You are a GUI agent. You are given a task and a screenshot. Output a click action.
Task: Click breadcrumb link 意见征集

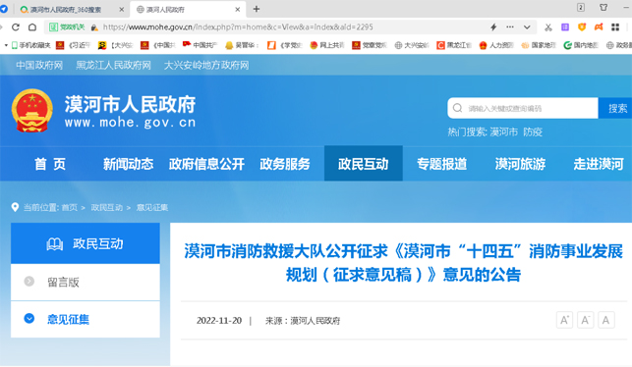[x=152, y=208]
